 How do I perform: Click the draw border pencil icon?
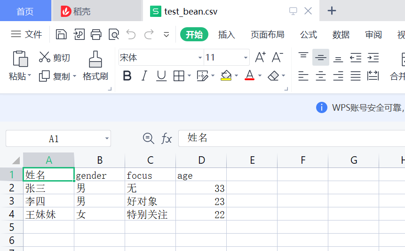(x=202, y=76)
